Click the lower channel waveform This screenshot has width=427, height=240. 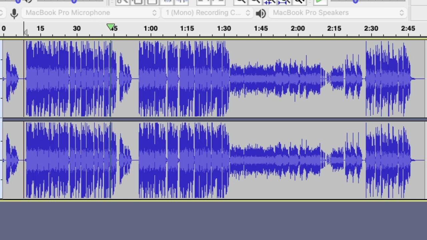pyautogui.click(x=213, y=160)
